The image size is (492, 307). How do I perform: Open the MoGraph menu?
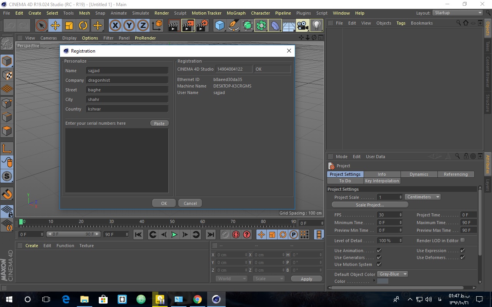pos(236,13)
